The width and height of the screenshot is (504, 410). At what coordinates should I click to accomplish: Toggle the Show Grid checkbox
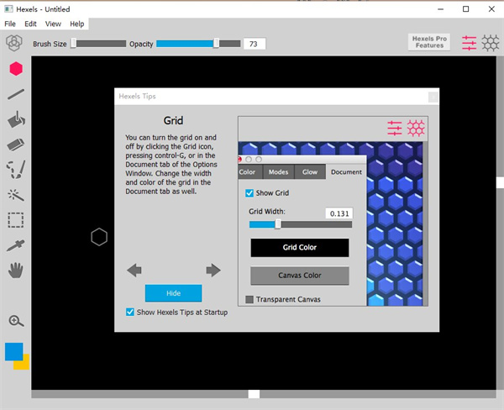point(249,193)
